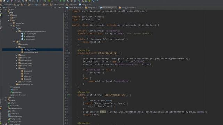Open the Build Variants tool window tab
223x125 pixels.
[1, 118]
